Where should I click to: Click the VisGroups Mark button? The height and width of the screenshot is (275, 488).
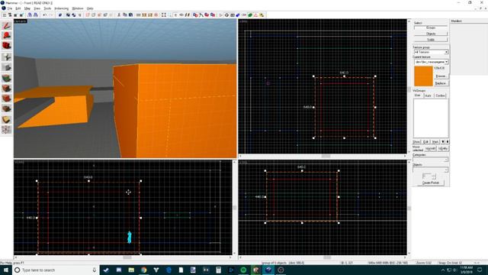click(435, 142)
